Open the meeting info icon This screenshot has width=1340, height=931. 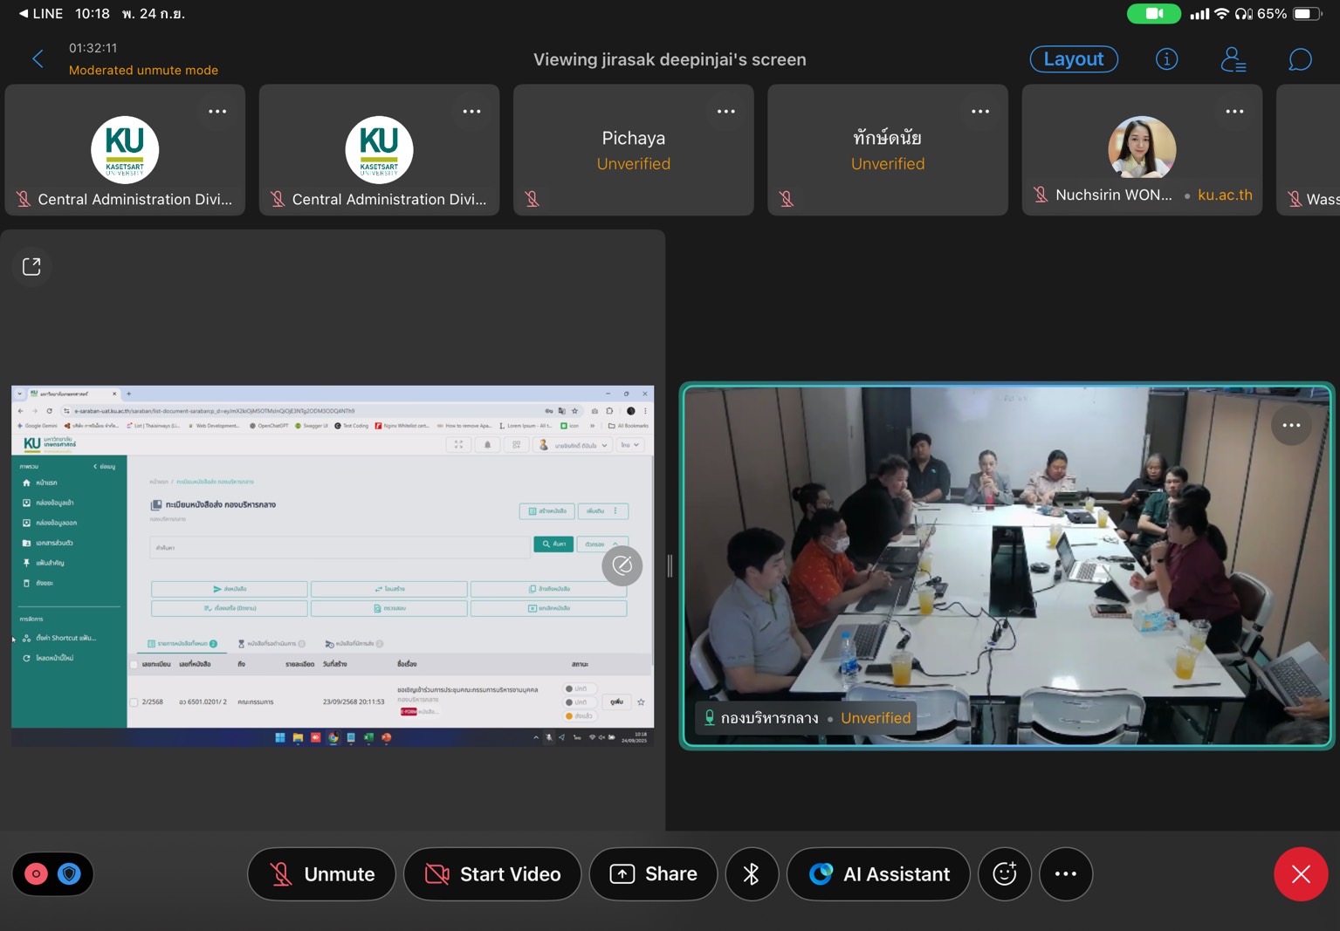click(x=1166, y=59)
